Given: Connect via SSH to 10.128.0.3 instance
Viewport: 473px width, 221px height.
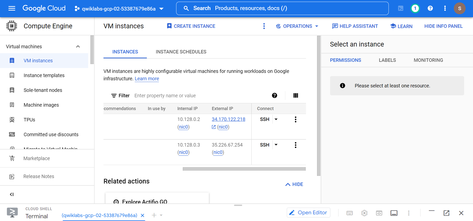Looking at the screenshot, I should 265,145.
